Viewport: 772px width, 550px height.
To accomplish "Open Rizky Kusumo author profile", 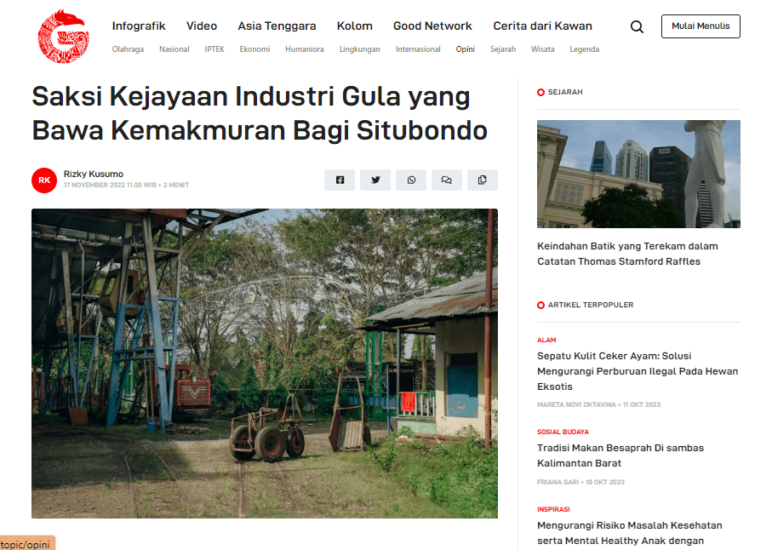I will tap(94, 174).
